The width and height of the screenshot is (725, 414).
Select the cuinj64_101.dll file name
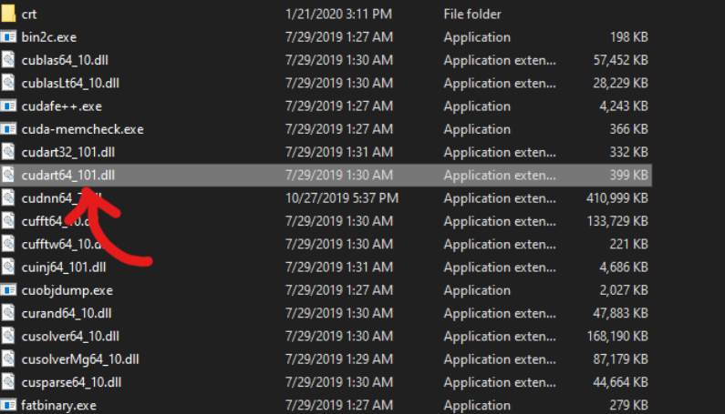(64, 268)
